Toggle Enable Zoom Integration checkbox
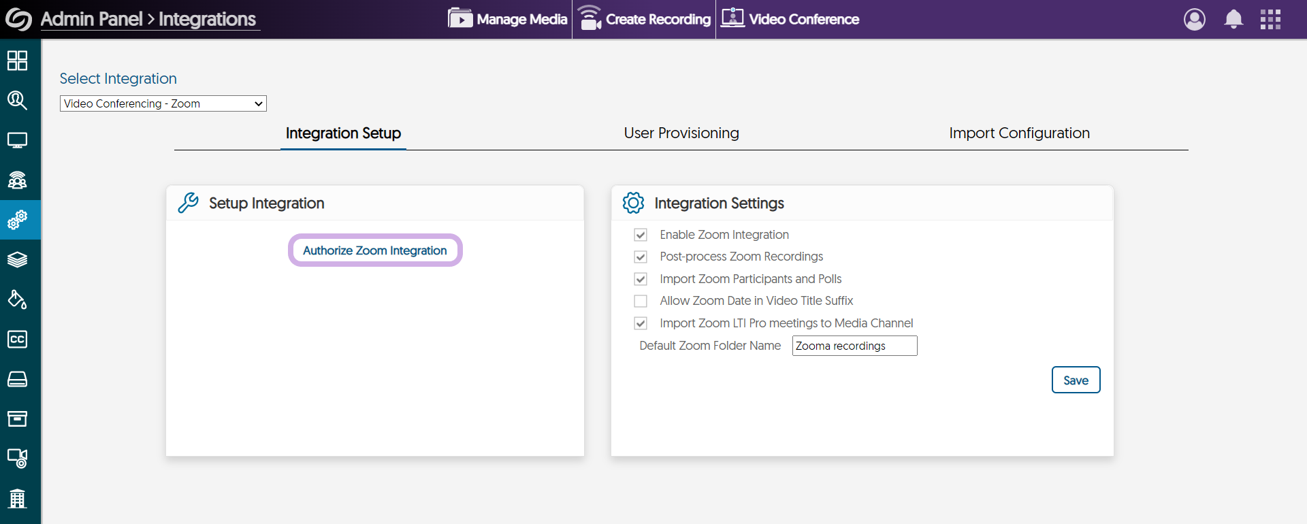This screenshot has width=1307, height=524. pyautogui.click(x=641, y=235)
